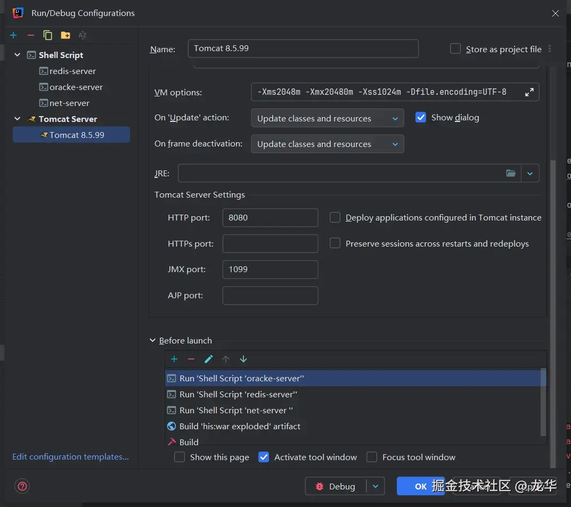Click the Debug button
The image size is (571, 507).
[336, 486]
